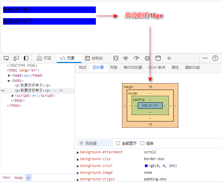Click the padding label in box model

(139, 100)
